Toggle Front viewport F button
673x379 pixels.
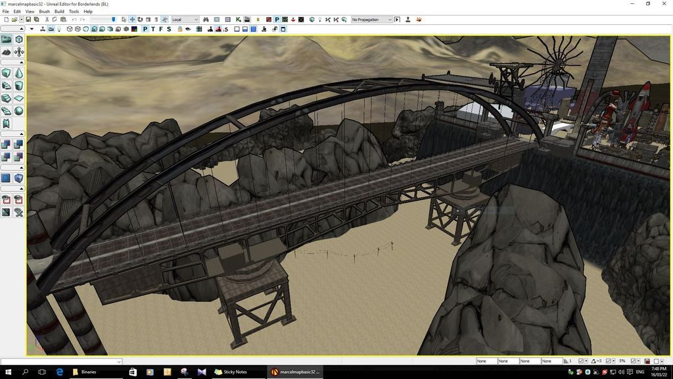click(x=161, y=29)
